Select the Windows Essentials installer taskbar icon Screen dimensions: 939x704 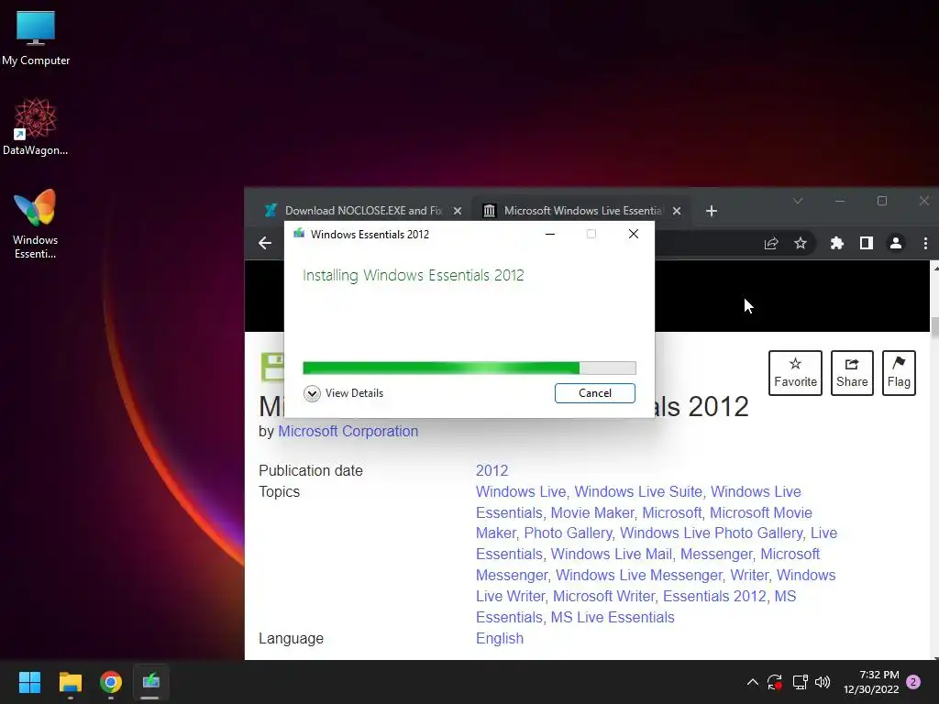tap(151, 682)
